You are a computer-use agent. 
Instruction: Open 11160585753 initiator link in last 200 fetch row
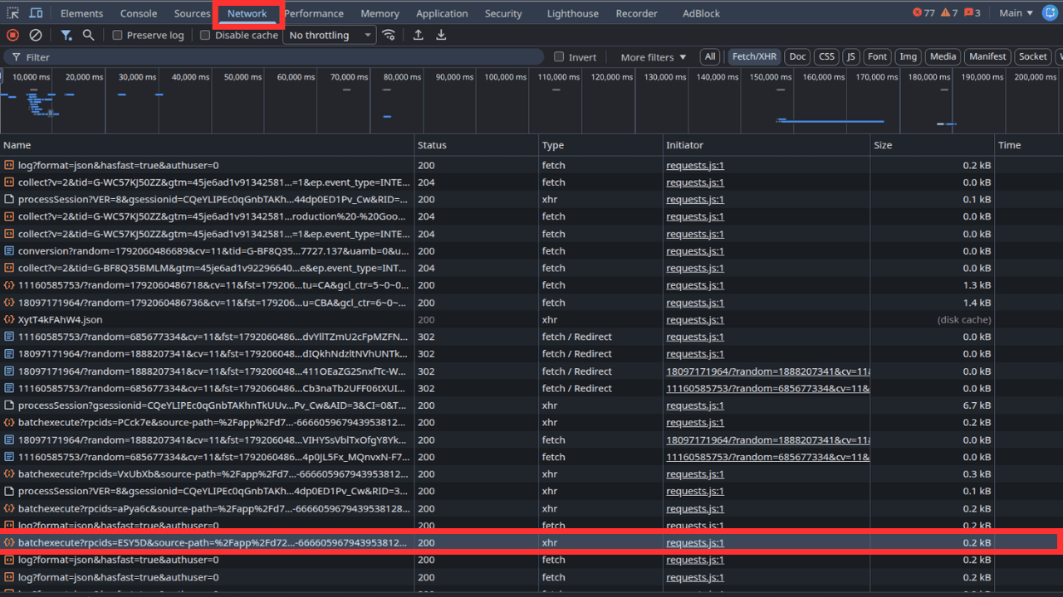click(768, 458)
